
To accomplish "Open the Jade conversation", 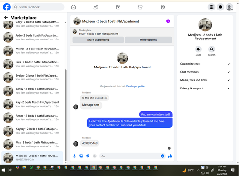I will coord(33,37).
